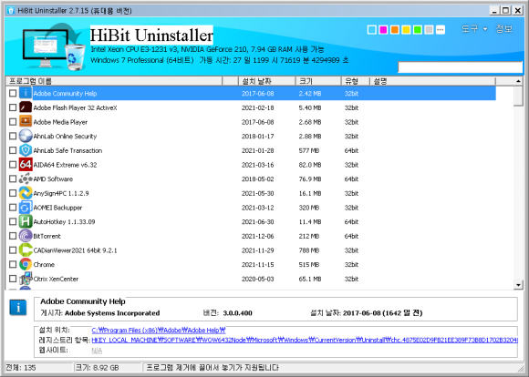Check the Adobe Community Help checkbox
The image size is (529, 377).
pos(13,93)
